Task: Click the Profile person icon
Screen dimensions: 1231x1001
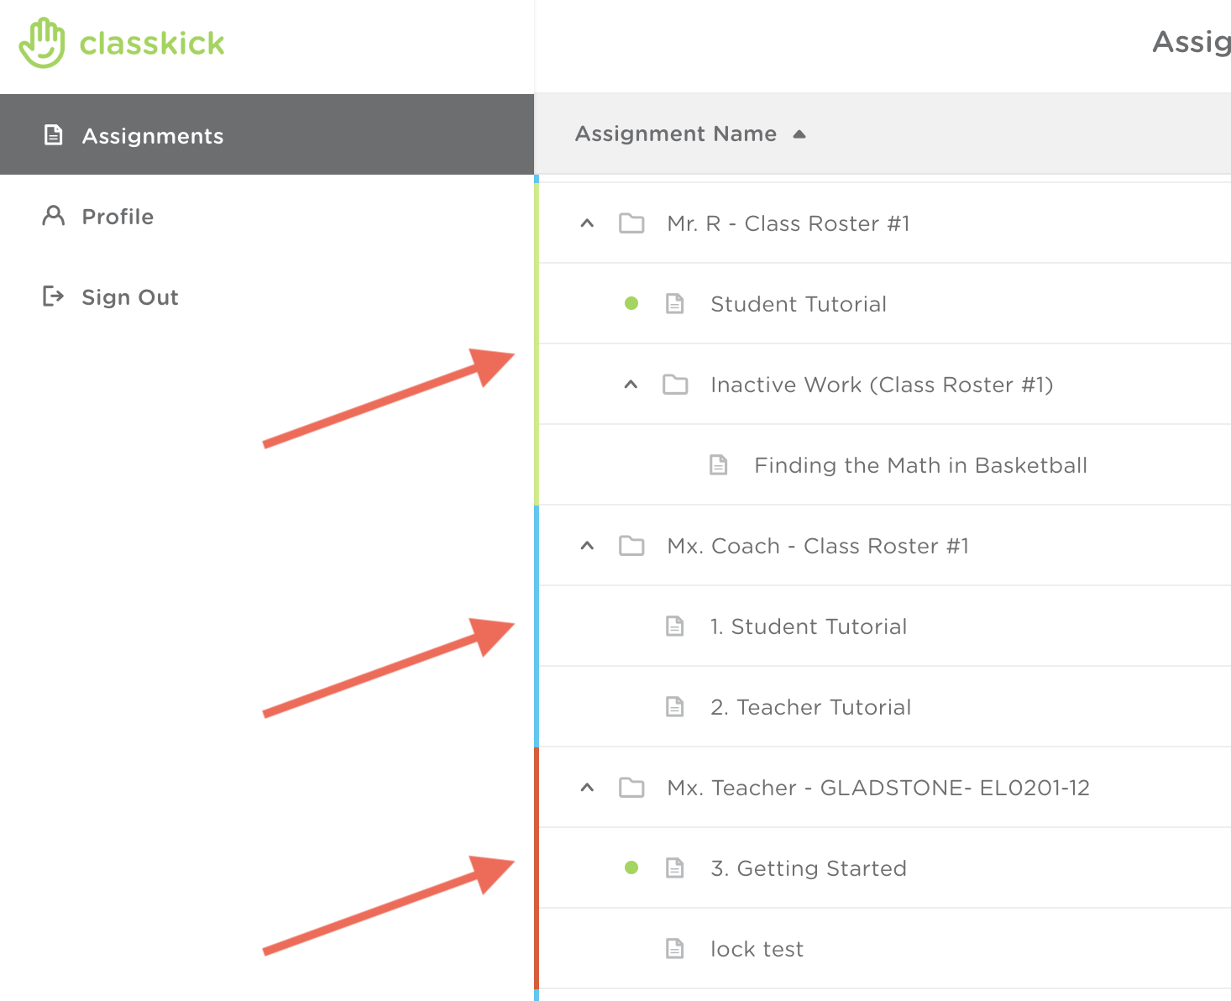Action: click(x=54, y=216)
